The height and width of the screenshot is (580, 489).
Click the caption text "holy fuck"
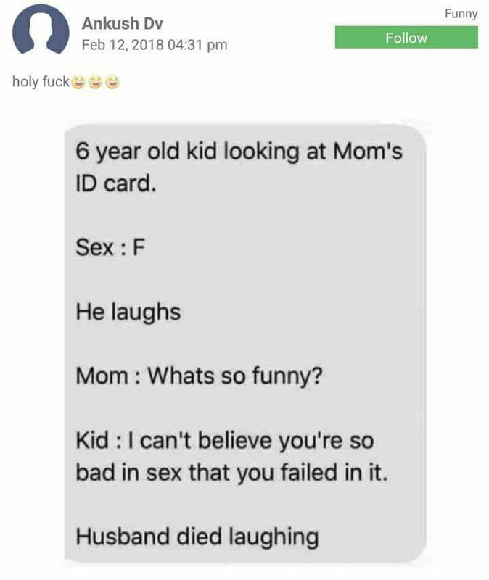pyautogui.click(x=41, y=81)
